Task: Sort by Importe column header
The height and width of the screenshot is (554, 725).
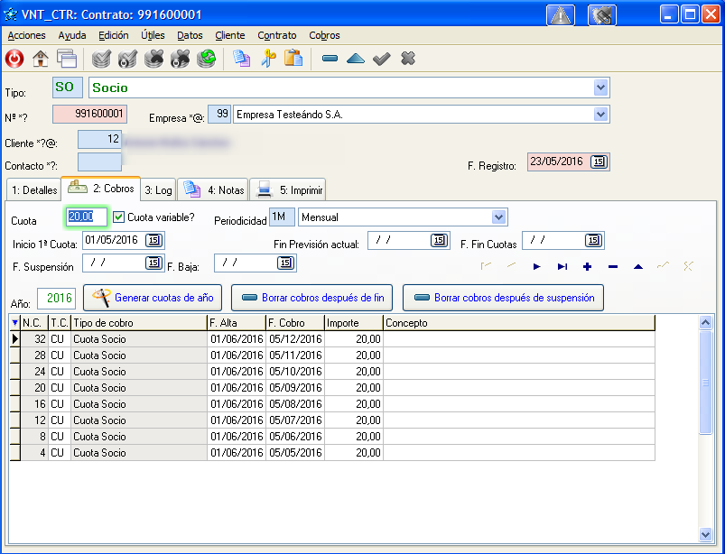Action: [x=354, y=323]
